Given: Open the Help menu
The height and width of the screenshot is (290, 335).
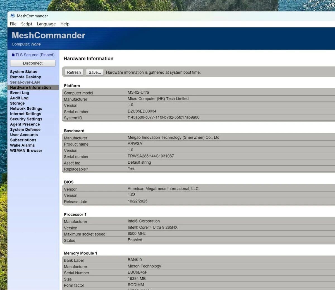Looking at the screenshot, I should click(x=65, y=24).
